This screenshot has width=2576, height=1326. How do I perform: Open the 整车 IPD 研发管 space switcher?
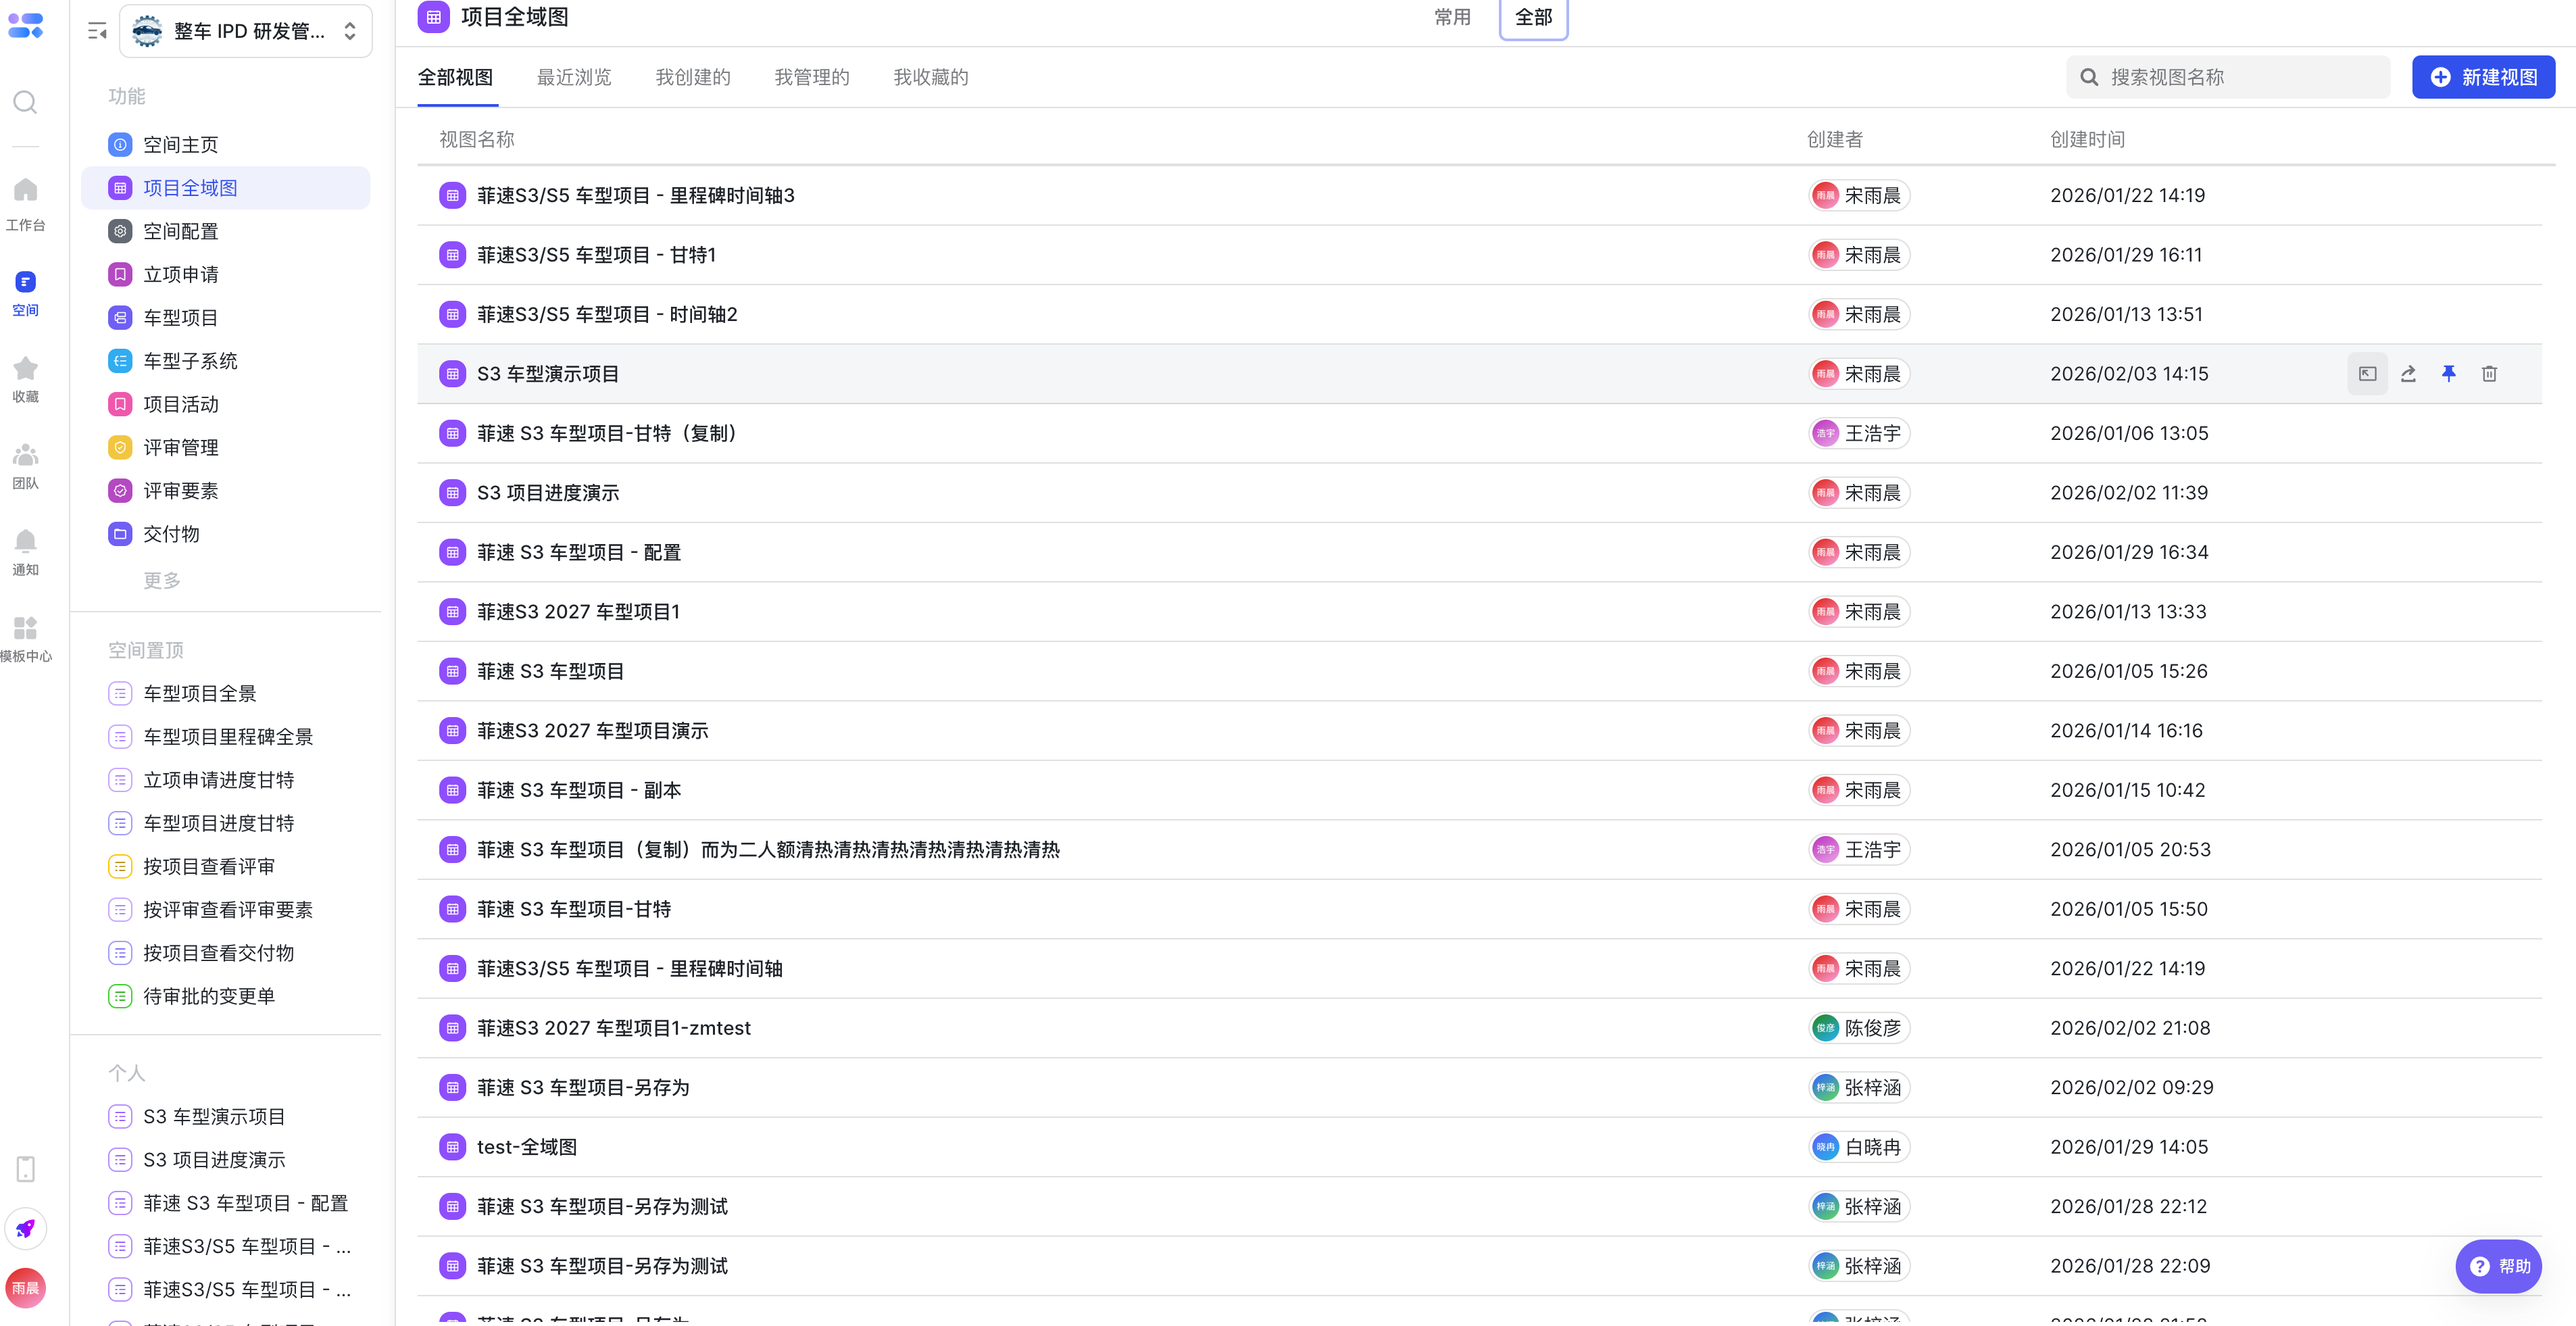[246, 31]
